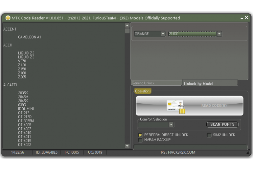Click the SIM card padlock icon
Image resolution: width=253 pixels, height=170 pixels.
(176, 107)
